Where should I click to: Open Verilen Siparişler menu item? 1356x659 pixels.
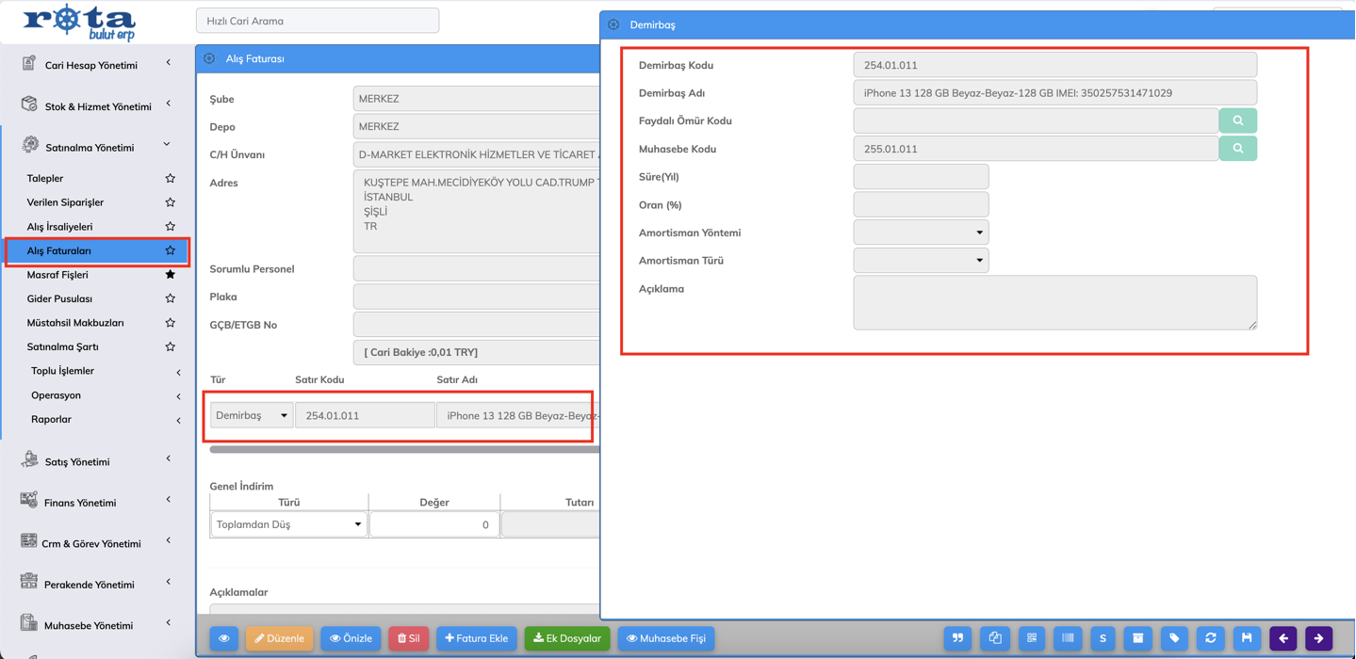tap(65, 202)
